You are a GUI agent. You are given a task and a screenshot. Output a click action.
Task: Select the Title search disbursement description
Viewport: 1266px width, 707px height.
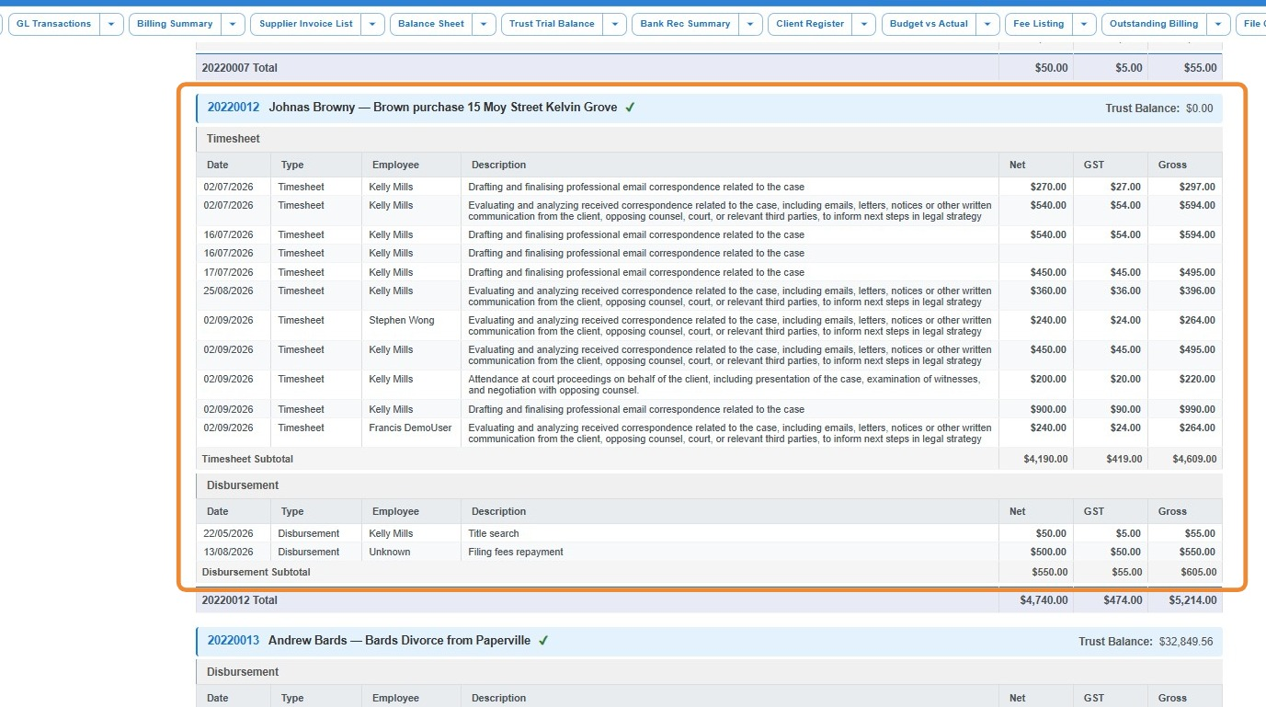coord(494,533)
